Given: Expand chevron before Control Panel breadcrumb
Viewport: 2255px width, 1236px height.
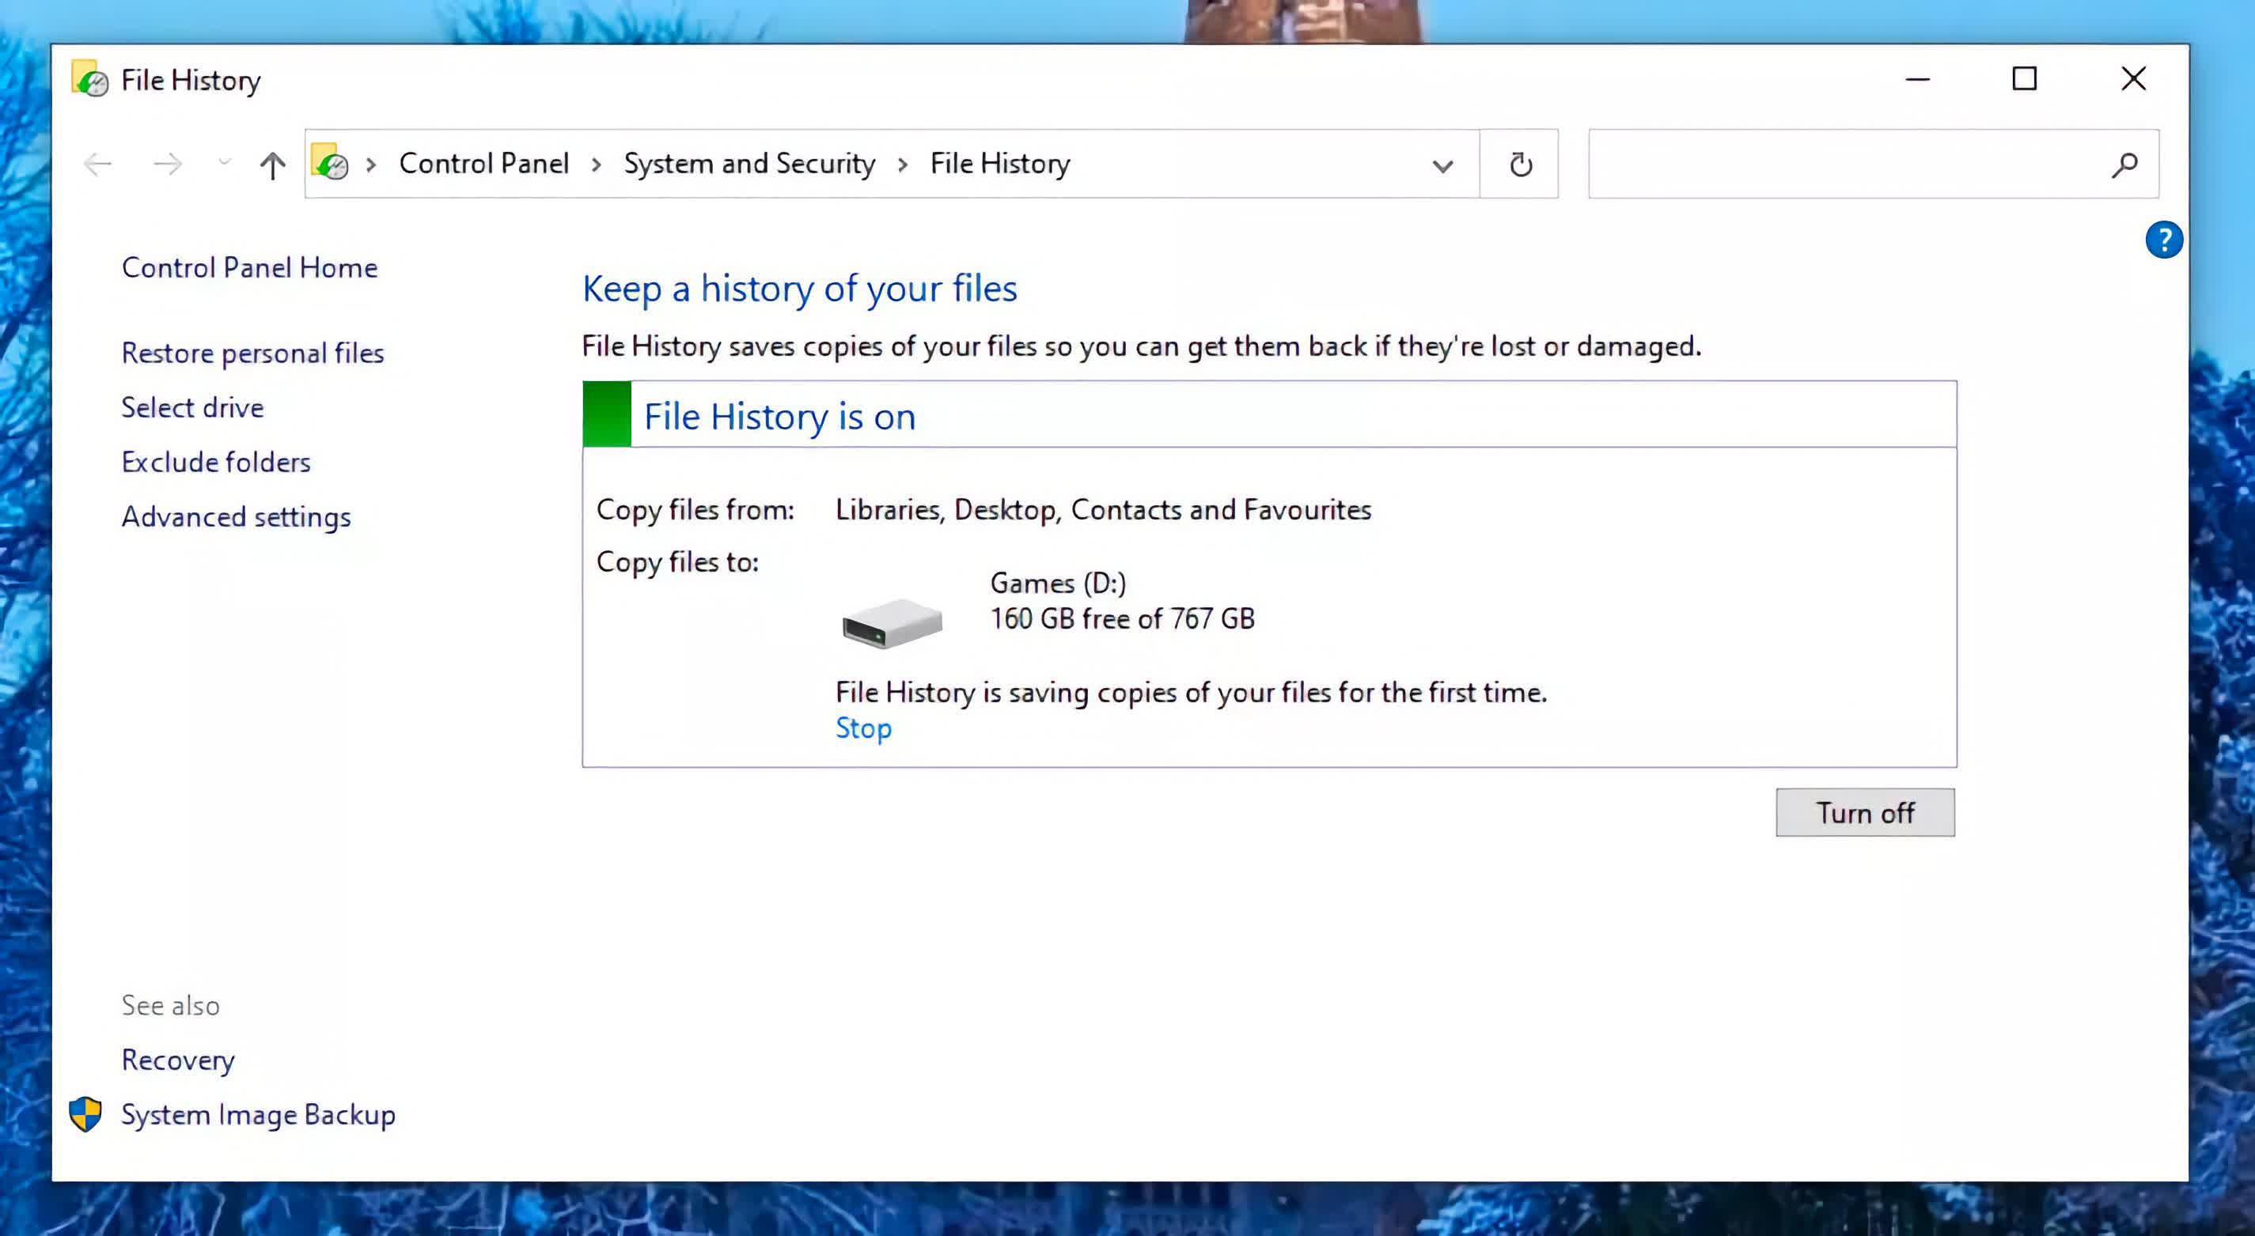Looking at the screenshot, I should (x=371, y=164).
